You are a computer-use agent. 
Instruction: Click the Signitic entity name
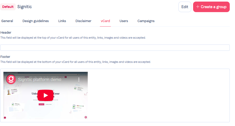point(25,7)
